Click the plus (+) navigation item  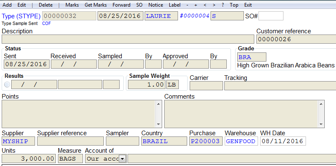[196, 5]
